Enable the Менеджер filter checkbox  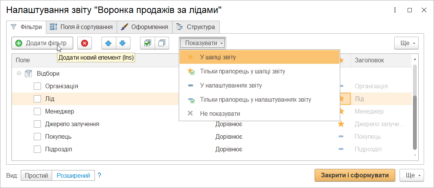[38, 112]
